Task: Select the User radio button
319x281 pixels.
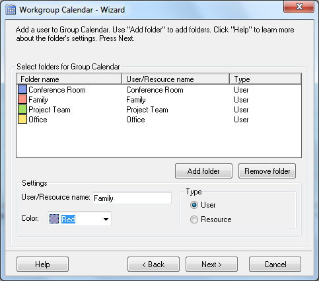Action: pos(194,205)
